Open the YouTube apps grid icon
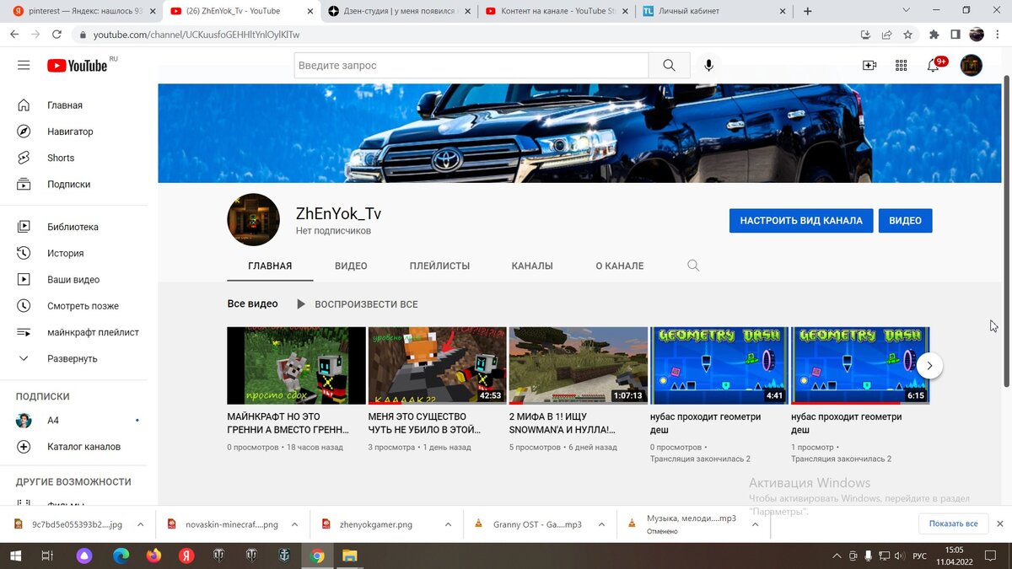The image size is (1012, 569). pos(901,66)
